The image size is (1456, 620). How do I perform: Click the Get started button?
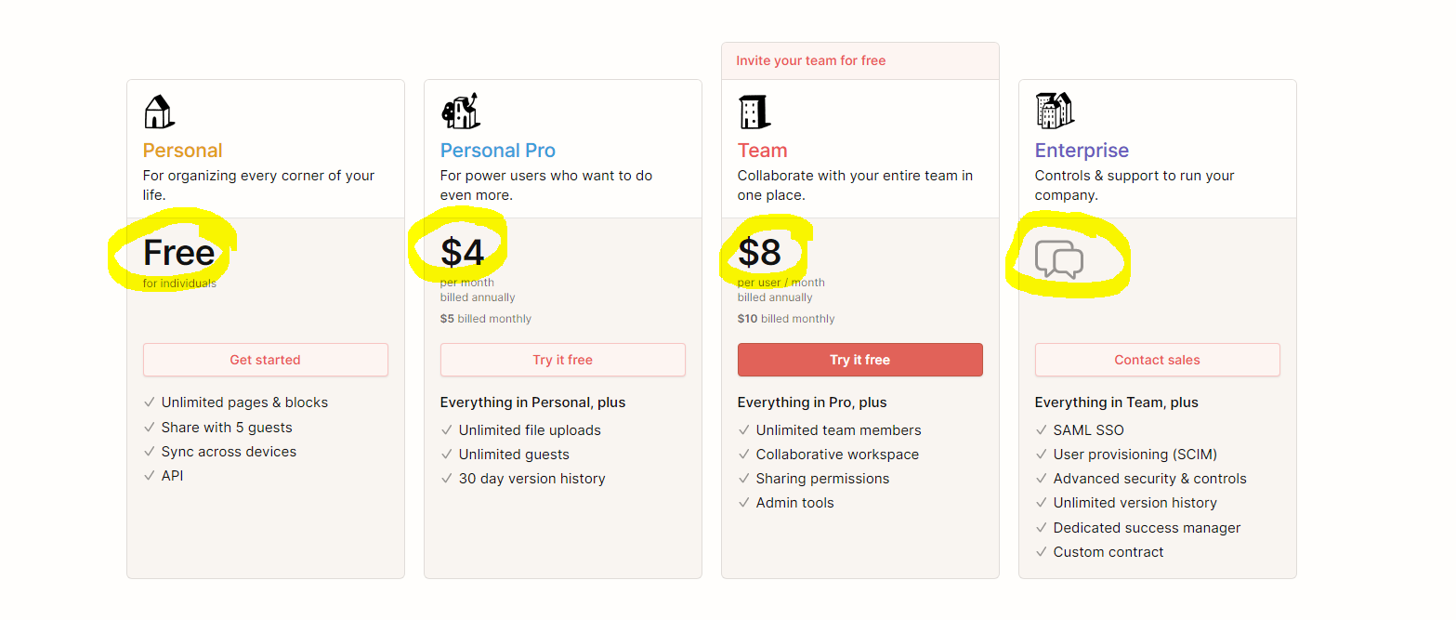tap(266, 360)
